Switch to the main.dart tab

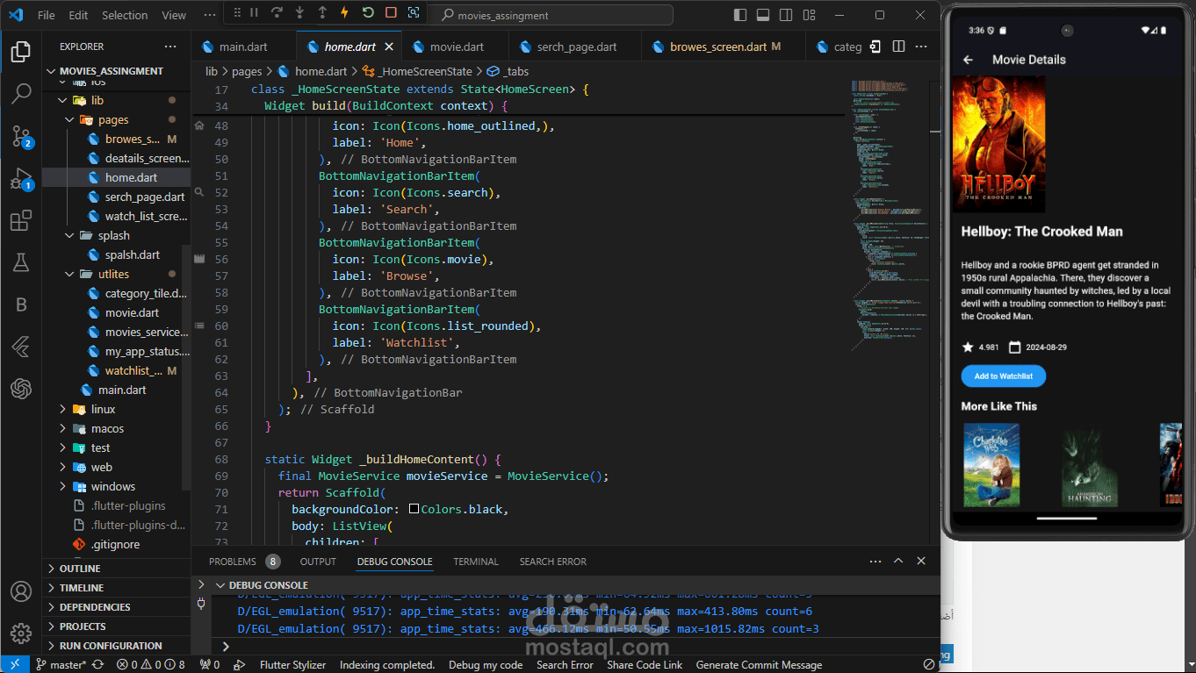243,47
